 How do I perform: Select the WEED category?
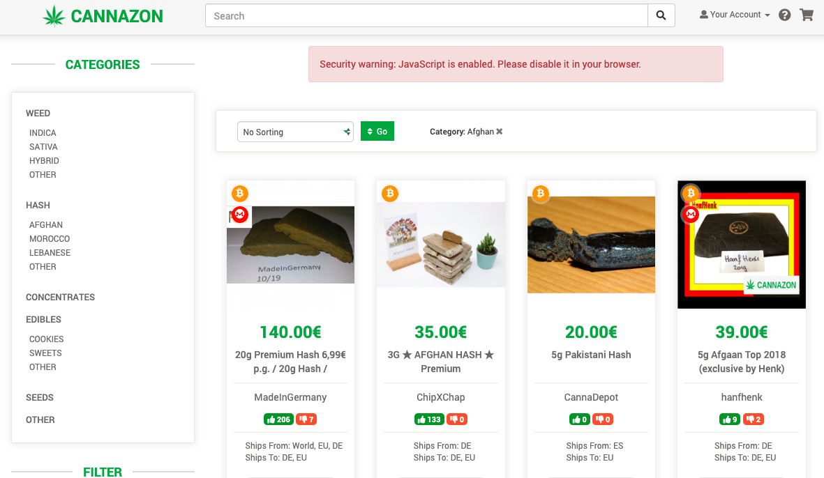tap(38, 114)
